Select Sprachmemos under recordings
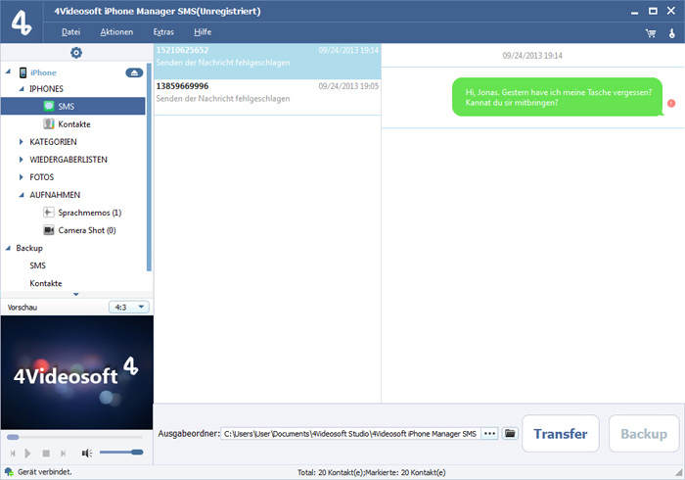This screenshot has width=685, height=480. click(x=88, y=213)
